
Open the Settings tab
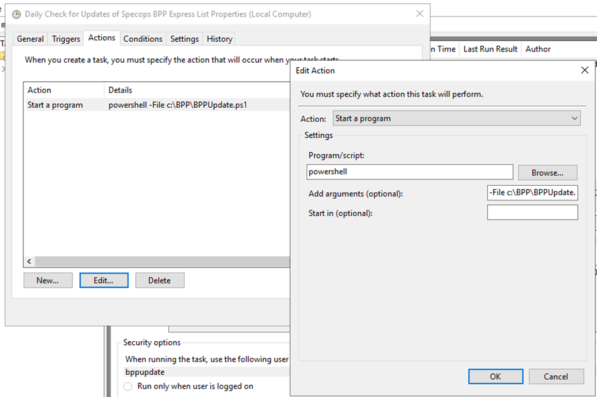184,39
